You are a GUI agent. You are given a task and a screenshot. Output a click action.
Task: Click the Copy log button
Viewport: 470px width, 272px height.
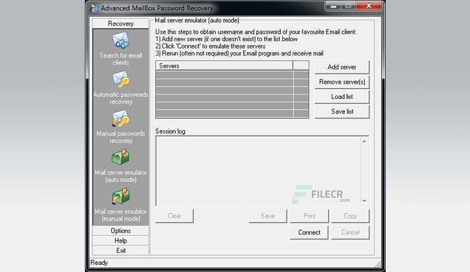click(x=350, y=216)
